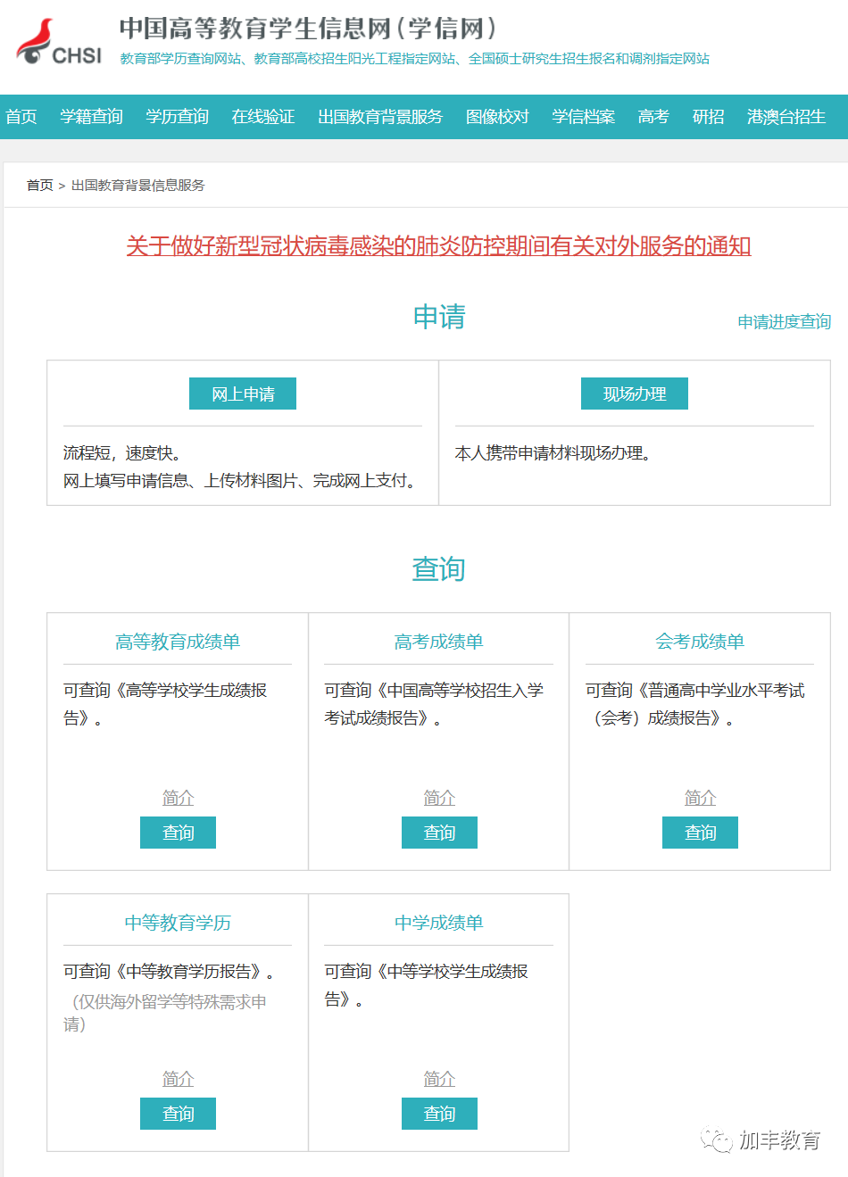Query 高等教育成绩单 with its 查询 button
Screen dimensions: 848x1177
178,832
